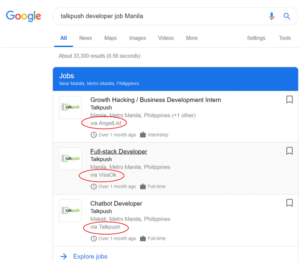Click 'Over 1 month ago' on Full-stack Developer job
This screenshot has width=300, height=262.
117,187
